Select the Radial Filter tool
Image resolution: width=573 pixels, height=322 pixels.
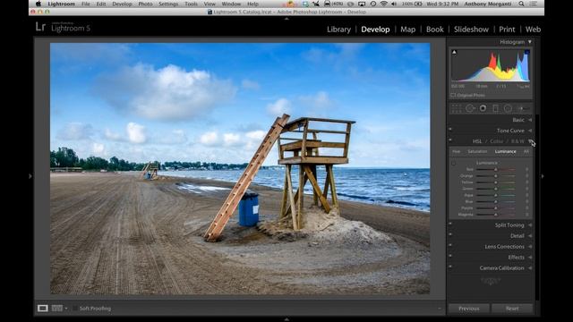[508, 108]
